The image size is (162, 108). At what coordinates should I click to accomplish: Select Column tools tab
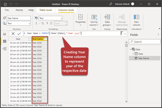coord(66,10)
